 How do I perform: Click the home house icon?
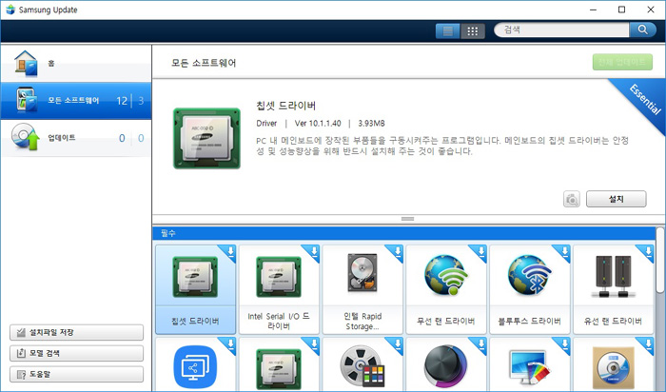26,64
